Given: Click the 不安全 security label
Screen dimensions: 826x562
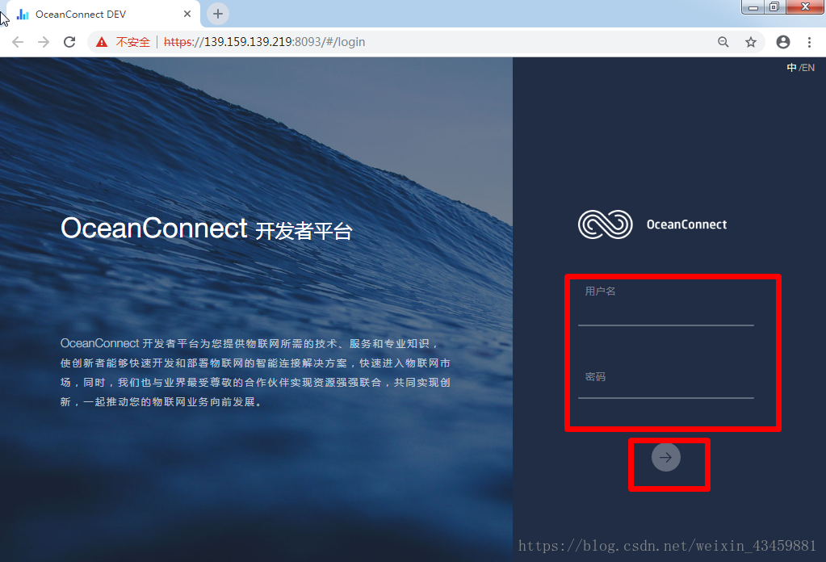Looking at the screenshot, I should pyautogui.click(x=132, y=42).
